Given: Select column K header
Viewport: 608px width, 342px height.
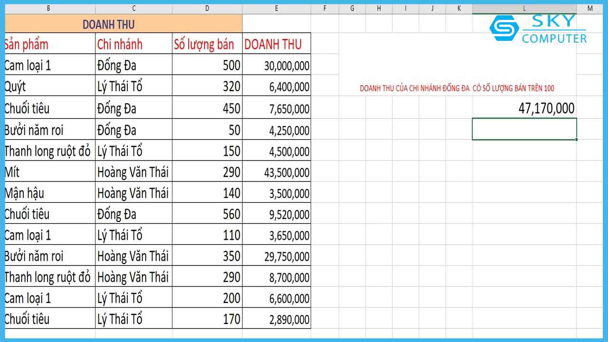Looking at the screenshot, I should click(x=459, y=8).
